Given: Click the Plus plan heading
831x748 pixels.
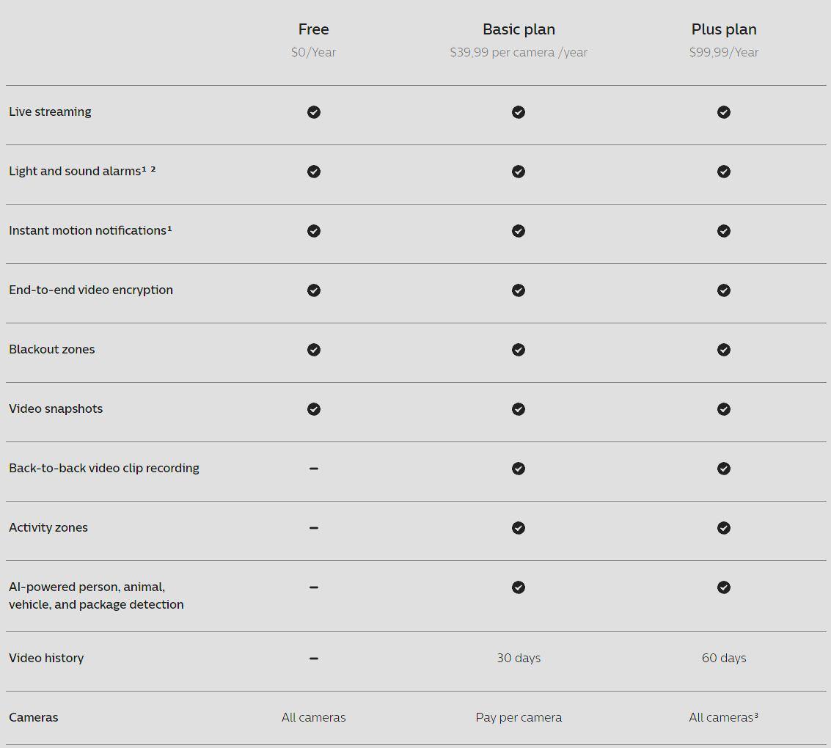Looking at the screenshot, I should tap(724, 29).
